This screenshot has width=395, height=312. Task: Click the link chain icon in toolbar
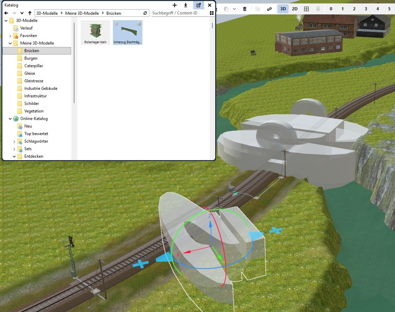(x=269, y=9)
